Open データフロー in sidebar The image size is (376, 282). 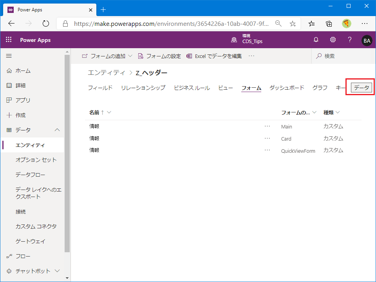(30, 175)
